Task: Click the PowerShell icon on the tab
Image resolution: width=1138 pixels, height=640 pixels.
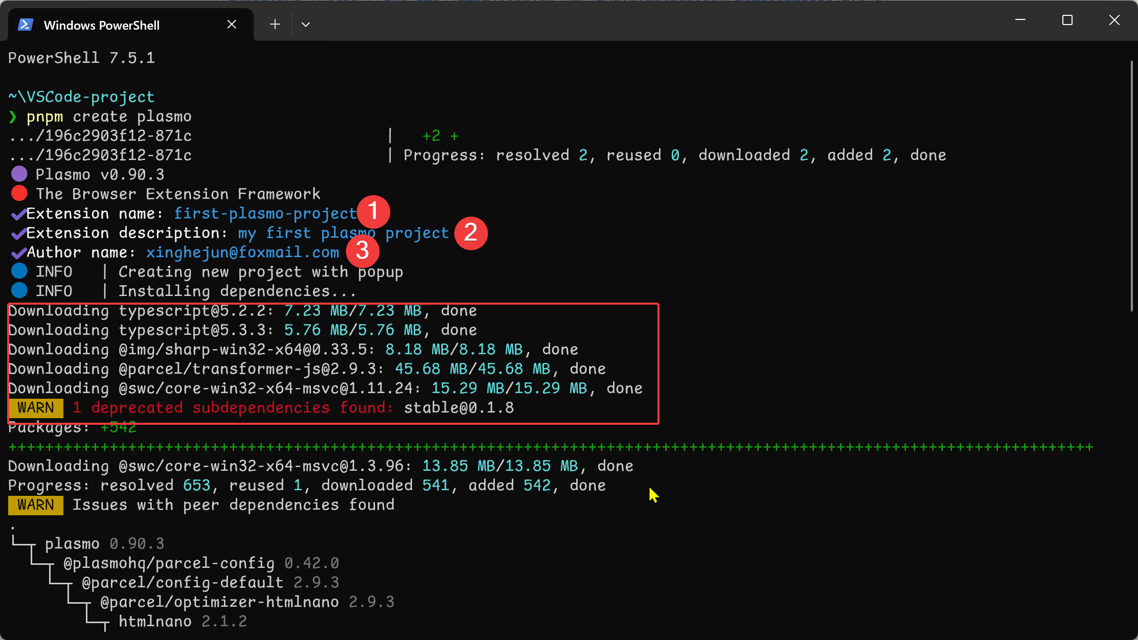Action: [x=26, y=25]
